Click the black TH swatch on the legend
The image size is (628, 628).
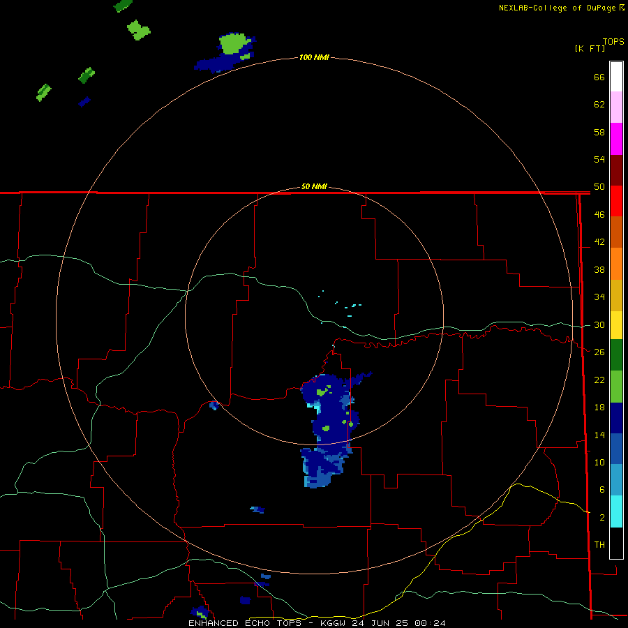pos(616,543)
